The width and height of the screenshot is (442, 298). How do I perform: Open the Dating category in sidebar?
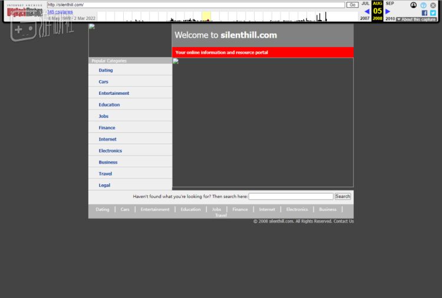point(105,70)
